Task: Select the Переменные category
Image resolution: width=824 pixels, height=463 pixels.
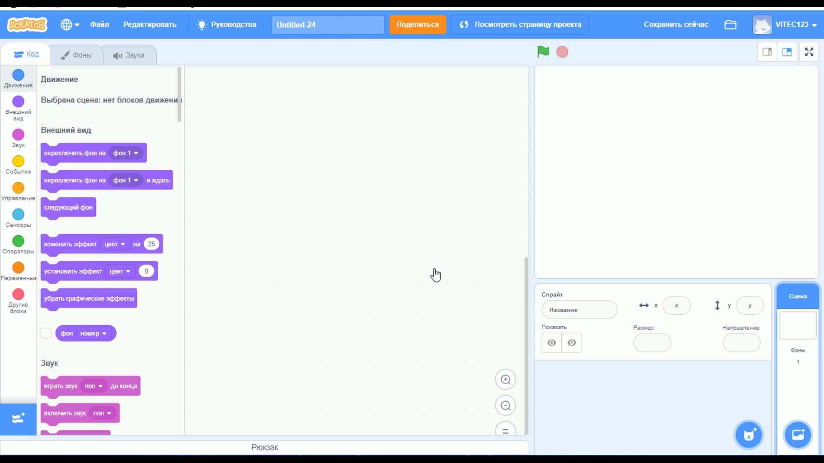Action: coord(18,271)
